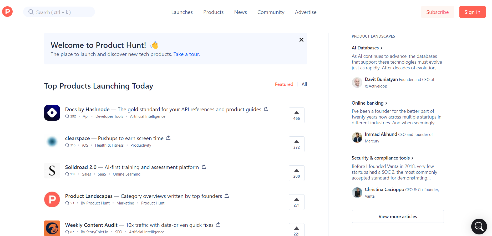Open the Products menu

point(213,12)
